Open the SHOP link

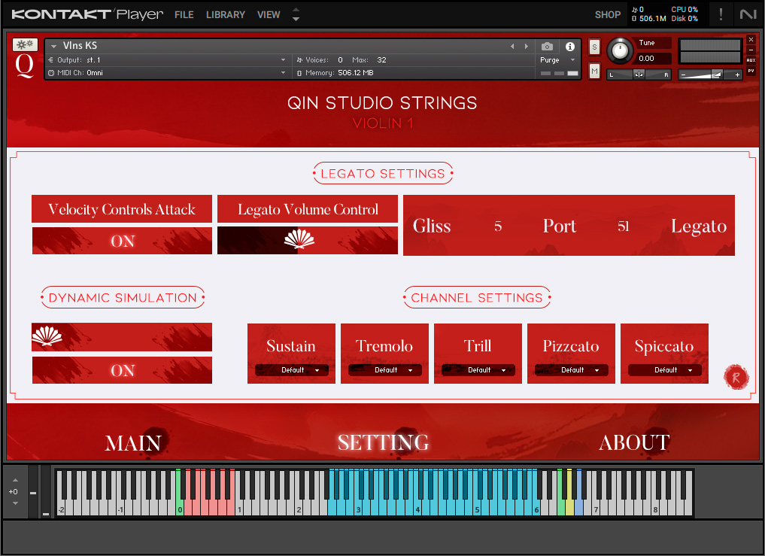(608, 14)
